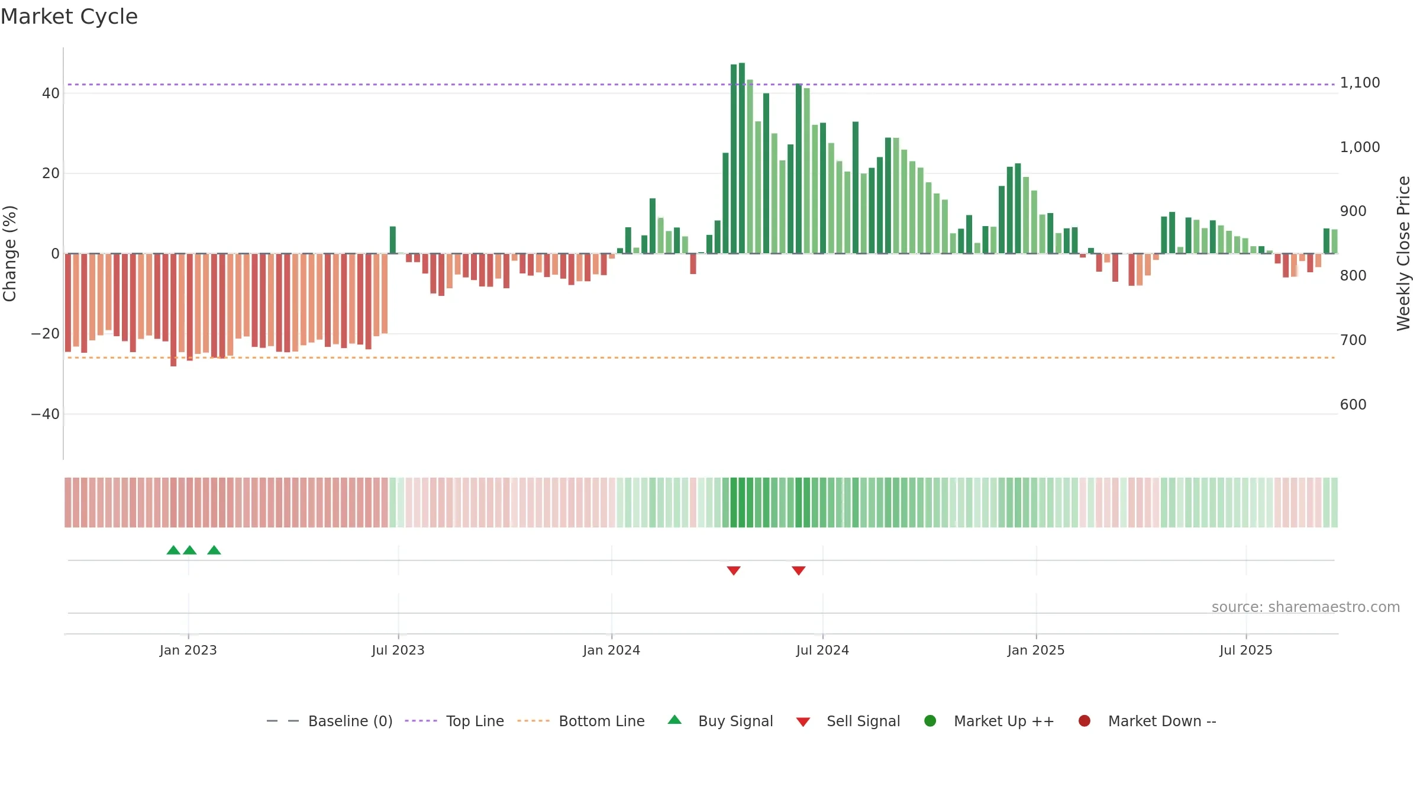Click the Jul 2024 axis label
The width and height of the screenshot is (1420, 799).
pos(822,650)
